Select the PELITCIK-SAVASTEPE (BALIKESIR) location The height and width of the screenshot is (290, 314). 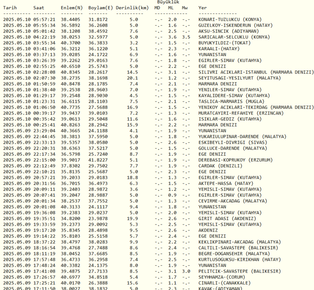click(240, 271)
